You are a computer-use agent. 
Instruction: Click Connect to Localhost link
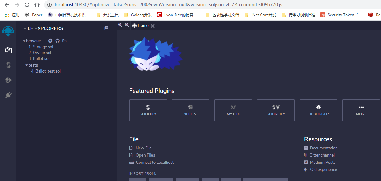[155, 163]
